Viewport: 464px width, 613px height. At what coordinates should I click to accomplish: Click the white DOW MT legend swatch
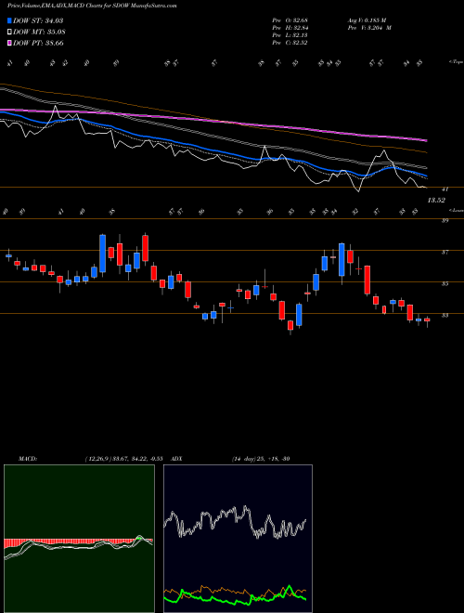point(9,32)
